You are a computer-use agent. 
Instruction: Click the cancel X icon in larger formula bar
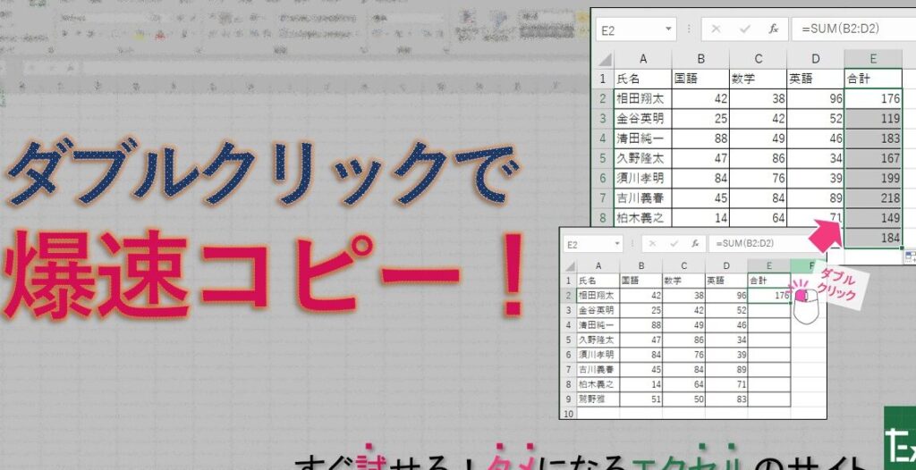tap(716, 29)
